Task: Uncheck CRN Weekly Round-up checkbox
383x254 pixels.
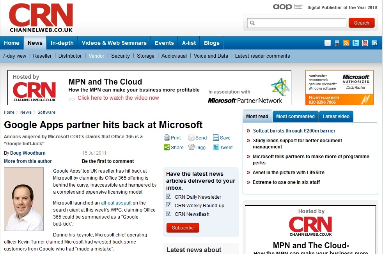Action: coord(168,205)
